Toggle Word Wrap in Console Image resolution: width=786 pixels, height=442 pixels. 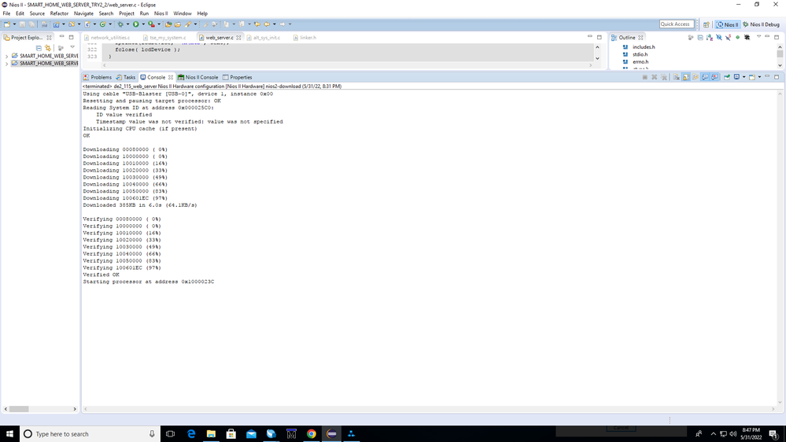(x=696, y=77)
